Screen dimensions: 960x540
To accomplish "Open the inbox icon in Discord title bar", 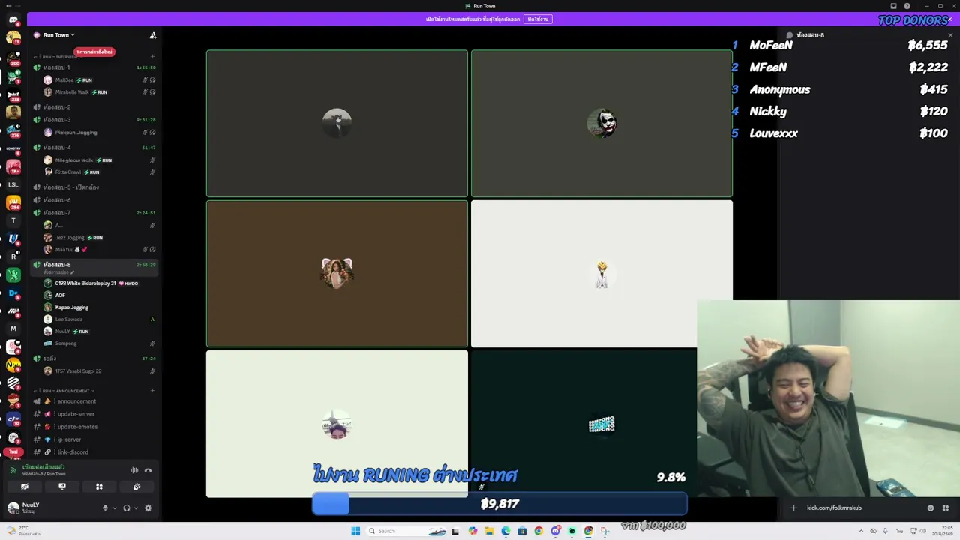I will point(893,6).
